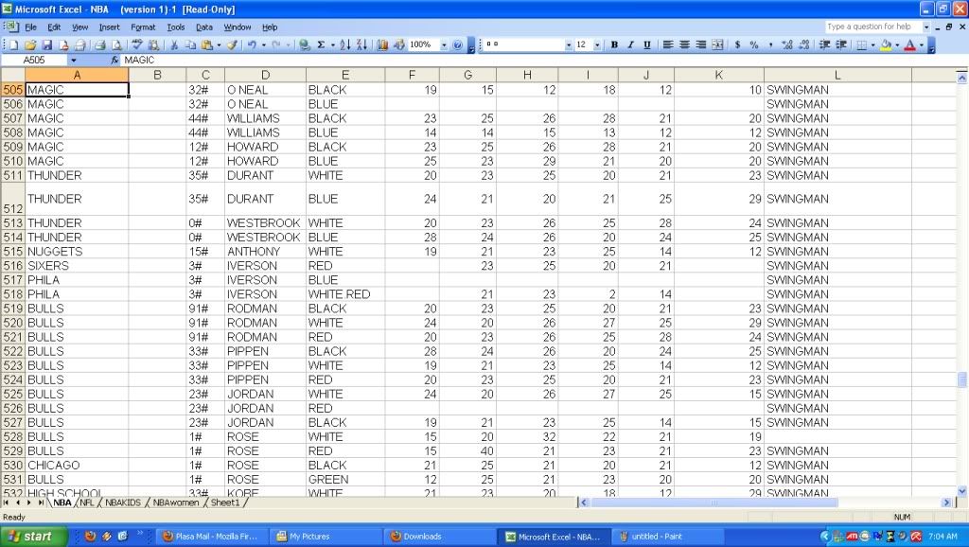This screenshot has width=969, height=547.
Task: Switch to Downloads taskbar window
Action: [438, 537]
